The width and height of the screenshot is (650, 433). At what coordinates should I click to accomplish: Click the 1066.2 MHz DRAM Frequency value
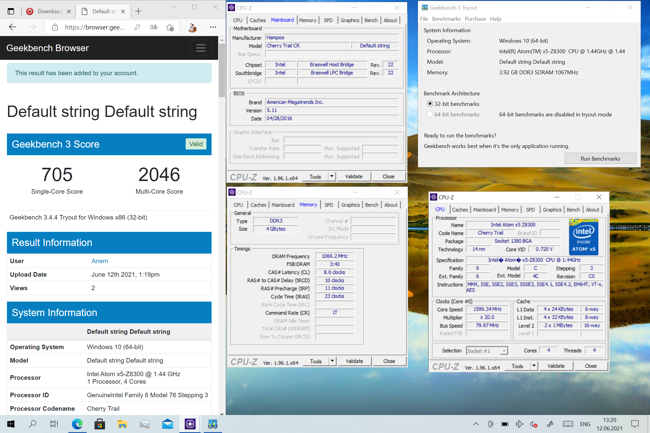[335, 256]
